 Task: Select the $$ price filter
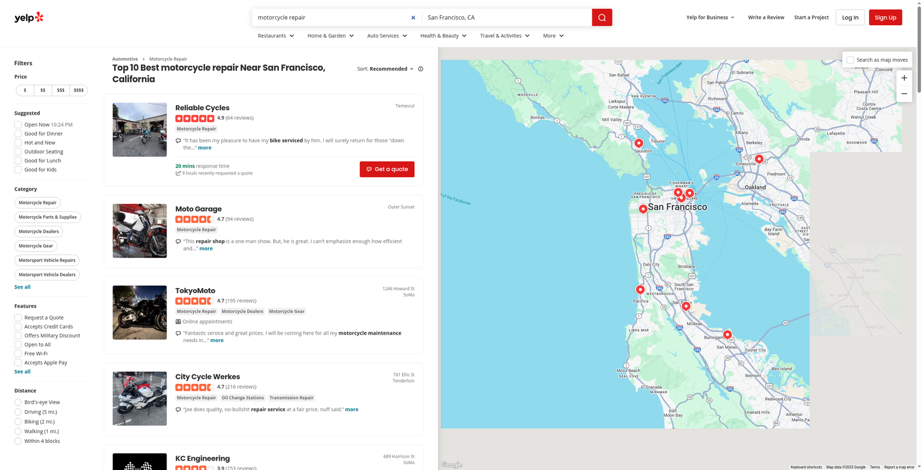pyautogui.click(x=43, y=90)
